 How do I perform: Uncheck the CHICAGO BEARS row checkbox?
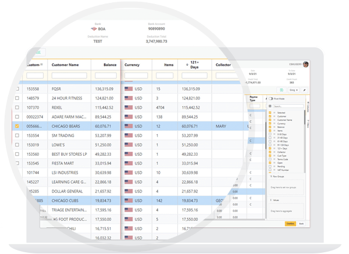[17, 126]
